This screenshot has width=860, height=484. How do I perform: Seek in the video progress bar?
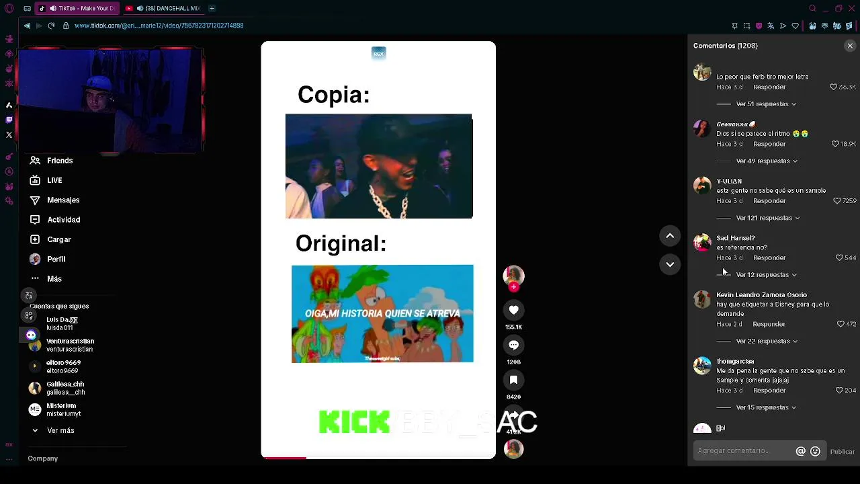point(378,458)
